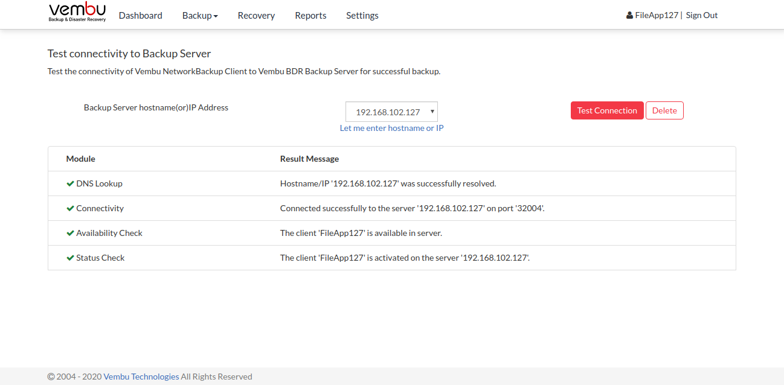Select the Status Check row label

[x=100, y=258]
